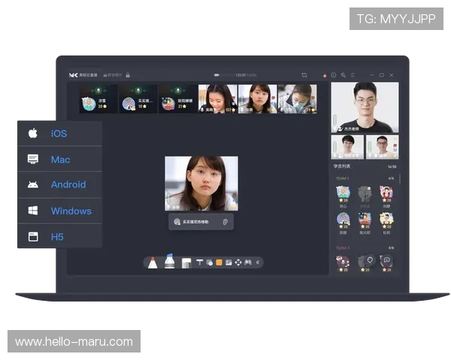Click the magnifier zoom icon in title bar
Screen dimensions: 451x360
[344, 75]
